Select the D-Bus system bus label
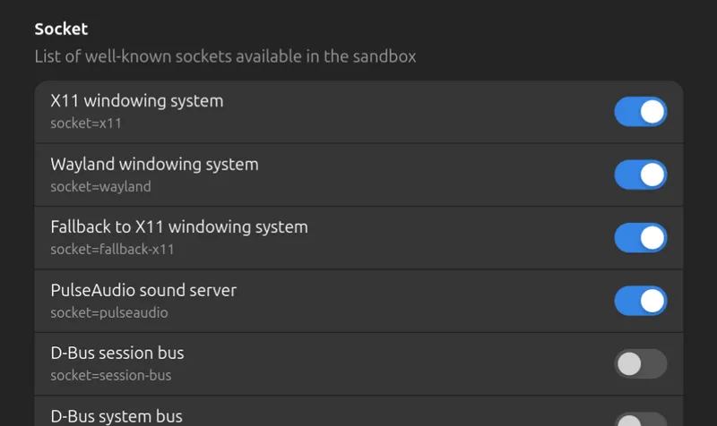This screenshot has height=426, width=717. (x=117, y=416)
